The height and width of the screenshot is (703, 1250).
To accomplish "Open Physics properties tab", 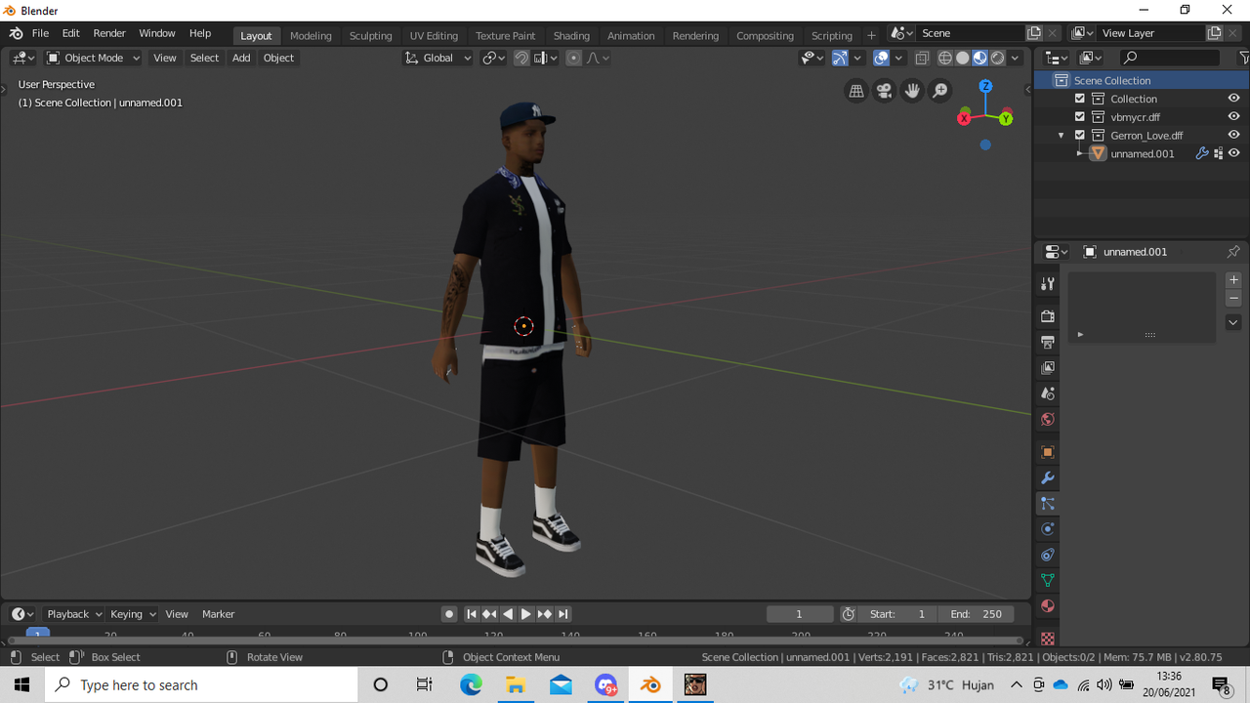I will click(x=1048, y=529).
